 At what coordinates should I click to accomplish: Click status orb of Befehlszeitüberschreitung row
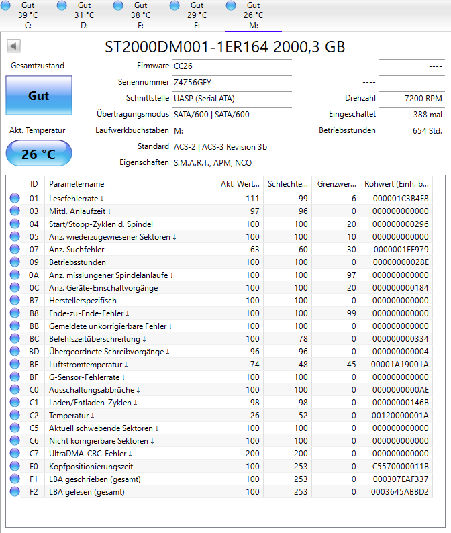coord(15,338)
